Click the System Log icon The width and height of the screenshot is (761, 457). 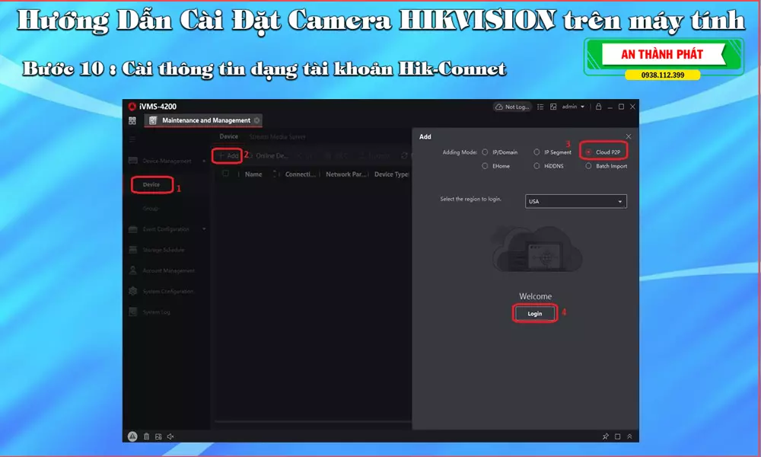click(133, 312)
